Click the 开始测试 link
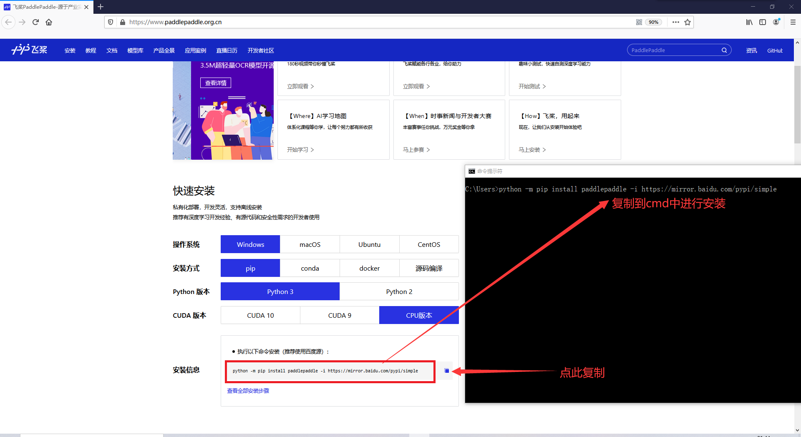This screenshot has width=801, height=437. [532, 86]
